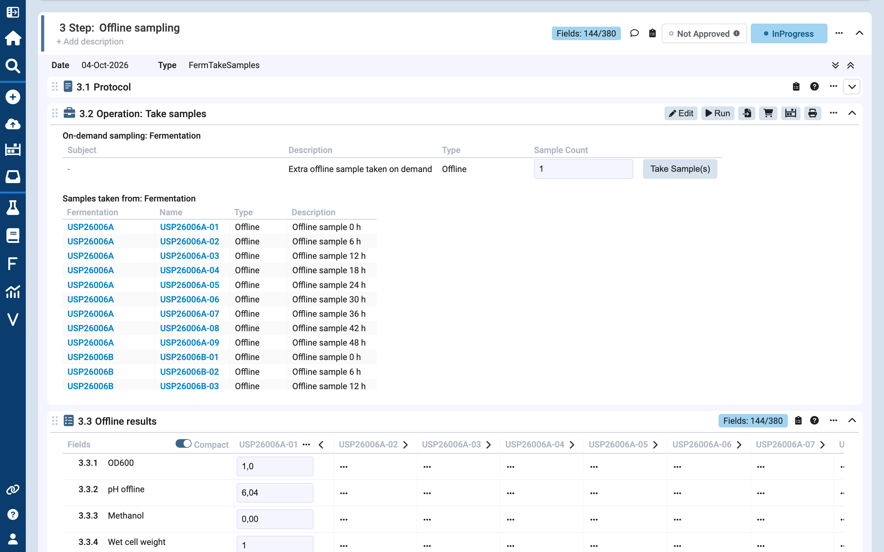Click the InProgress status button
Viewport: 884px width, 552px height.
(x=789, y=34)
